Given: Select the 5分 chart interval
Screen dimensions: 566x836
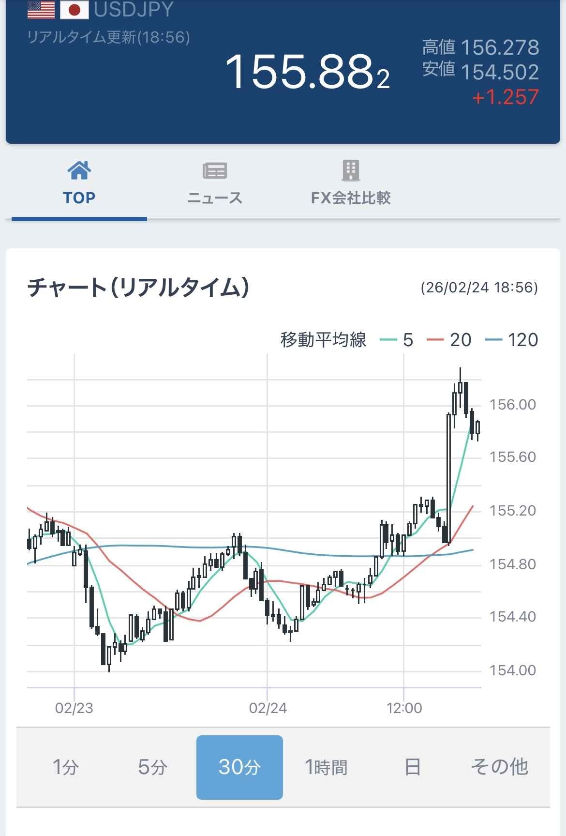Looking at the screenshot, I should click(152, 767).
